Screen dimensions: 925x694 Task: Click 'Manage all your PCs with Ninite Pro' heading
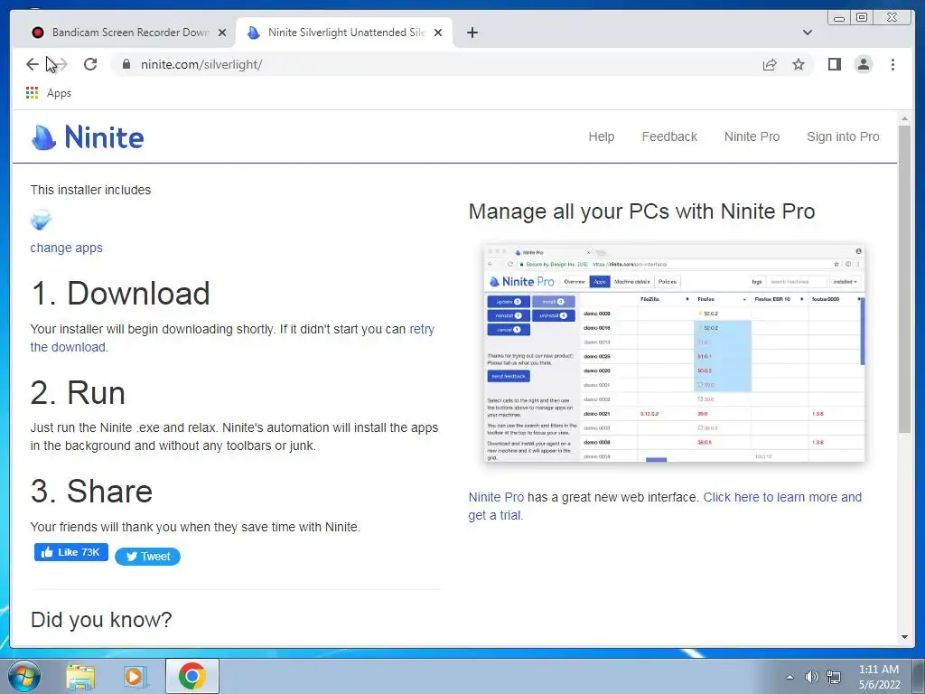click(642, 211)
